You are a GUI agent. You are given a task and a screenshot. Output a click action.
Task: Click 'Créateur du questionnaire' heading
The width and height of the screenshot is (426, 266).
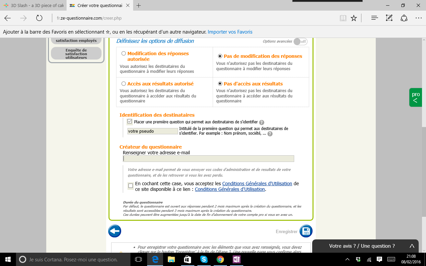151,147
